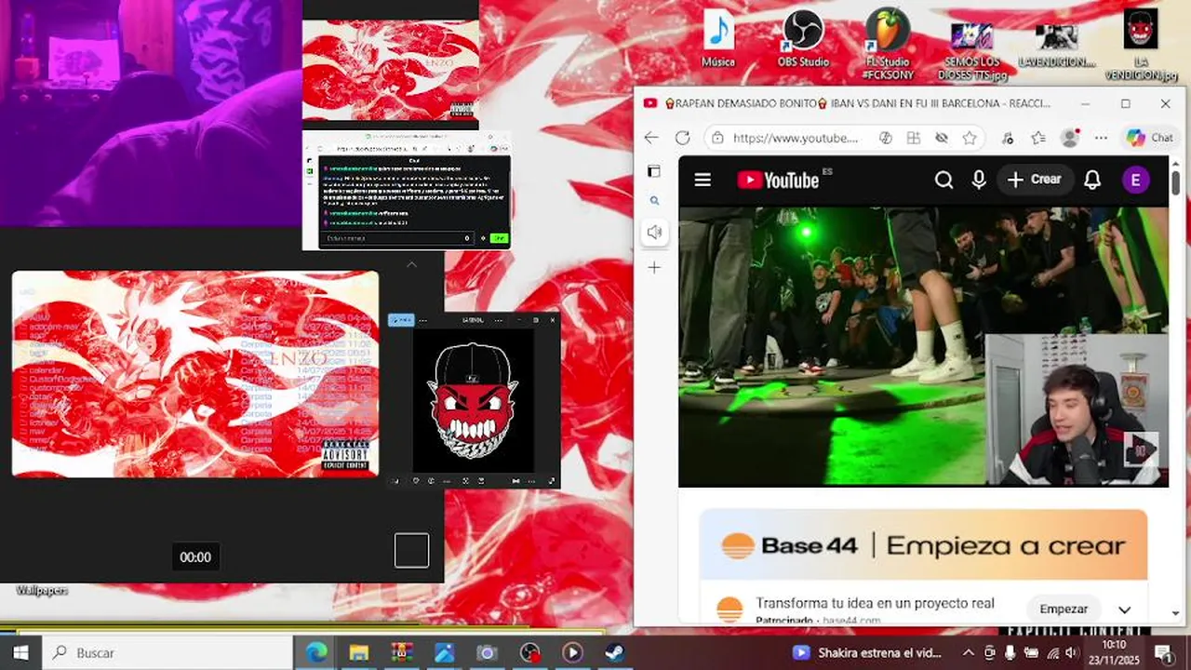Open the SEMOS LOS DIOSES TTS.jpg file
The image size is (1191, 670).
click(971, 50)
